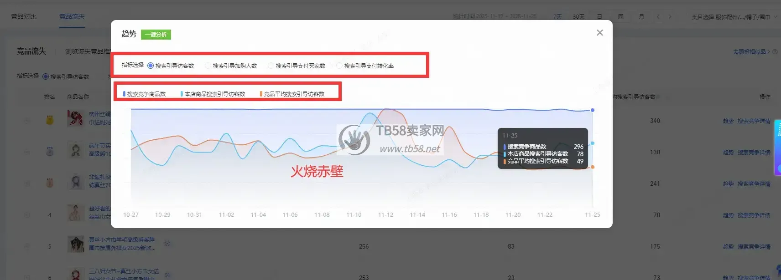The width and height of the screenshot is (781, 280).
Task: Select 30天 time range in background page
Action: [578, 16]
